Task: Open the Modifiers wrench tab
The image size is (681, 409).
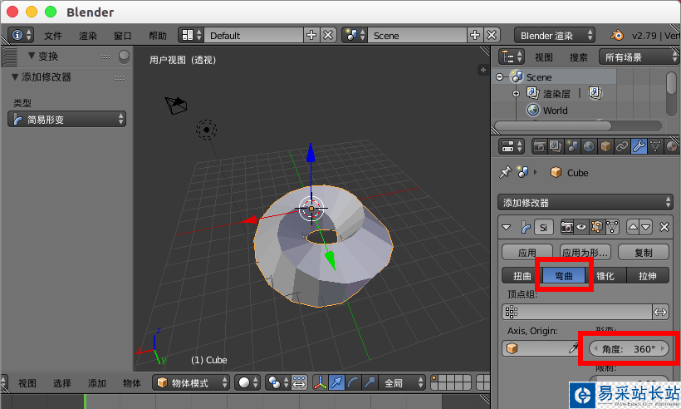Action: coord(639,146)
